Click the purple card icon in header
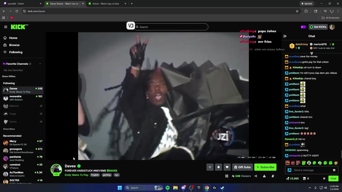 (303, 27)
